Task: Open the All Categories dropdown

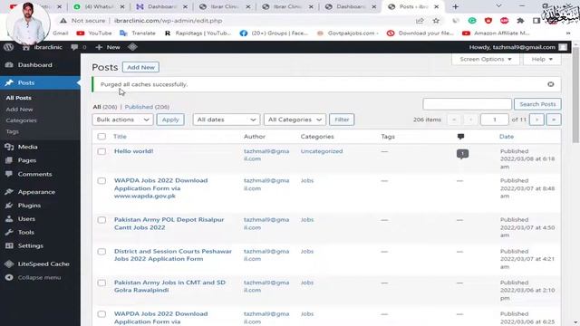Action: point(295,120)
